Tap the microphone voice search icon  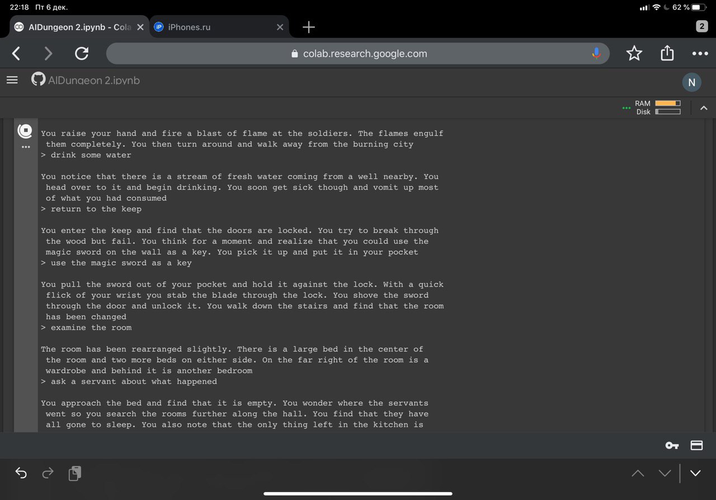coord(596,53)
